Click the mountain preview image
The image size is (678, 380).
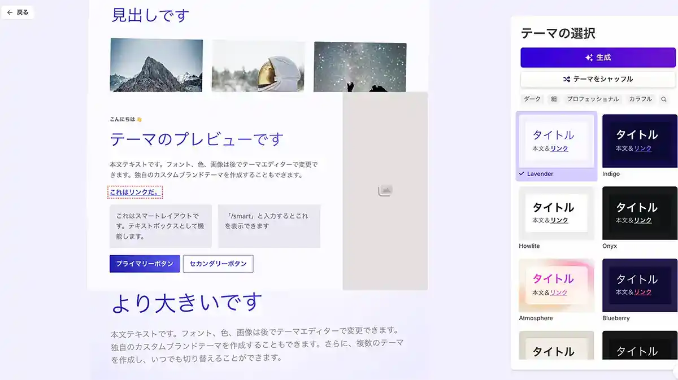point(157,65)
